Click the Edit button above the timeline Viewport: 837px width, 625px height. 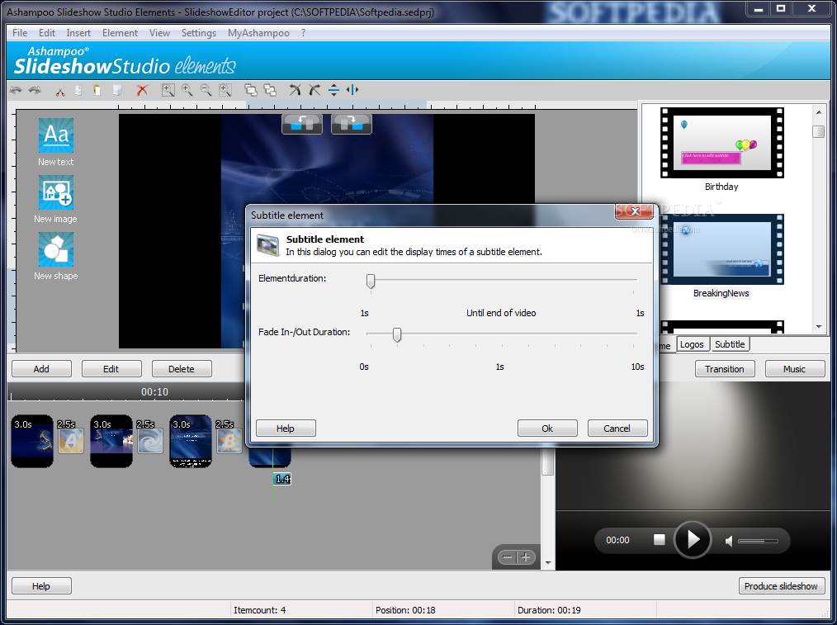click(111, 369)
